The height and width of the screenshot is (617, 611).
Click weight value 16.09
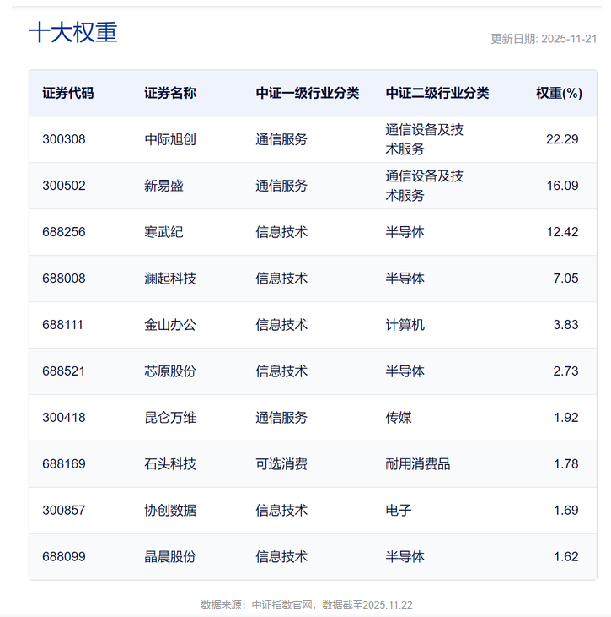pos(562,186)
